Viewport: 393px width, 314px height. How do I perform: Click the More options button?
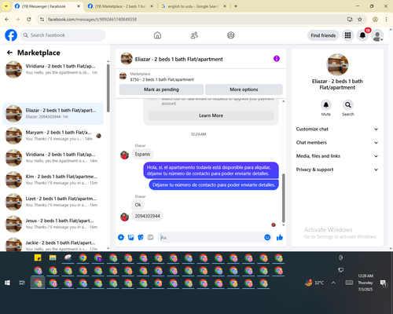(x=244, y=89)
